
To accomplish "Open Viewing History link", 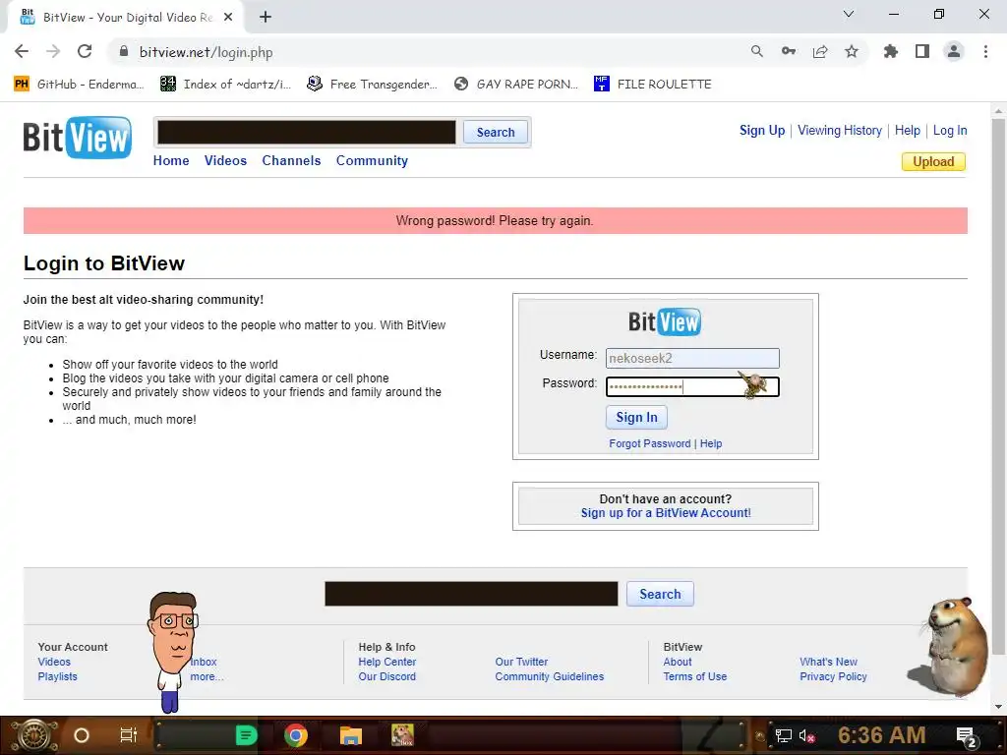I will click(840, 131).
